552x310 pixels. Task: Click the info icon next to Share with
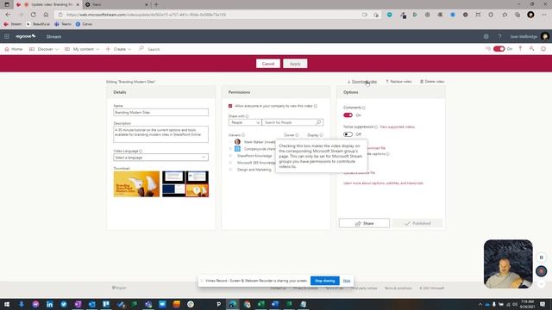248,116
